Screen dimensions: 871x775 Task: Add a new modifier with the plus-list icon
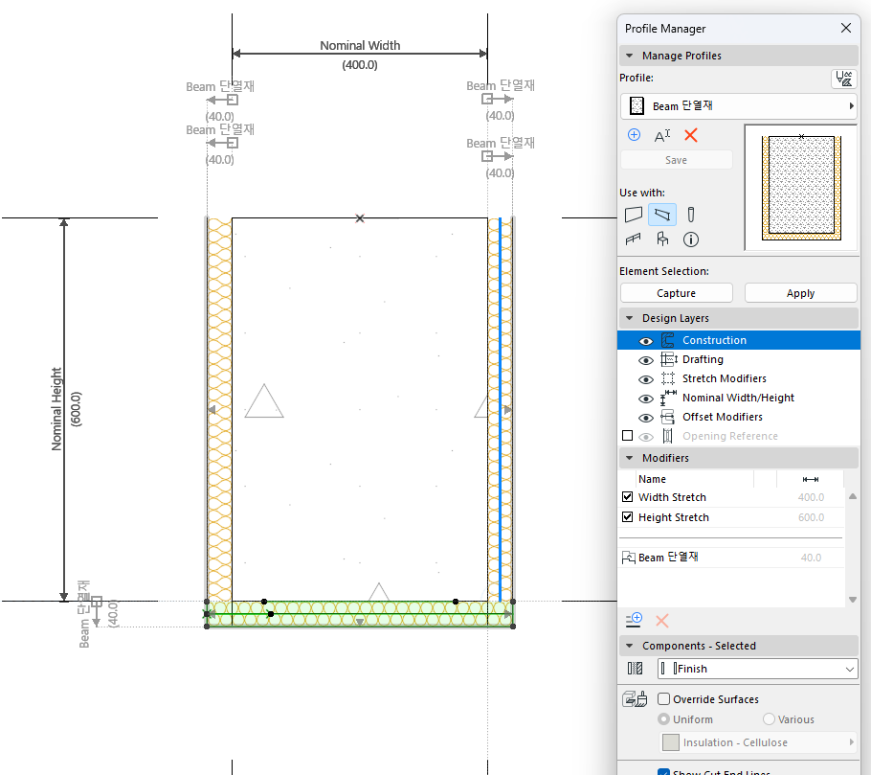(633, 619)
